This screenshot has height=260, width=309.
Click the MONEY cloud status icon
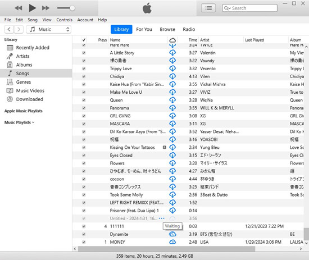coord(172,242)
